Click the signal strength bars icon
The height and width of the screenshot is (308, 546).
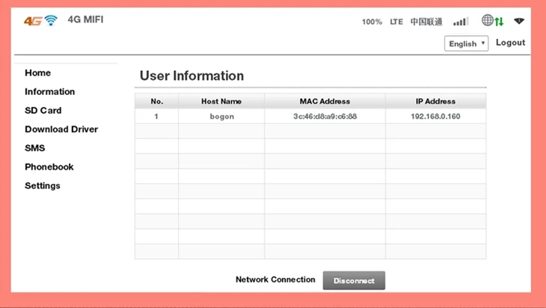point(461,22)
